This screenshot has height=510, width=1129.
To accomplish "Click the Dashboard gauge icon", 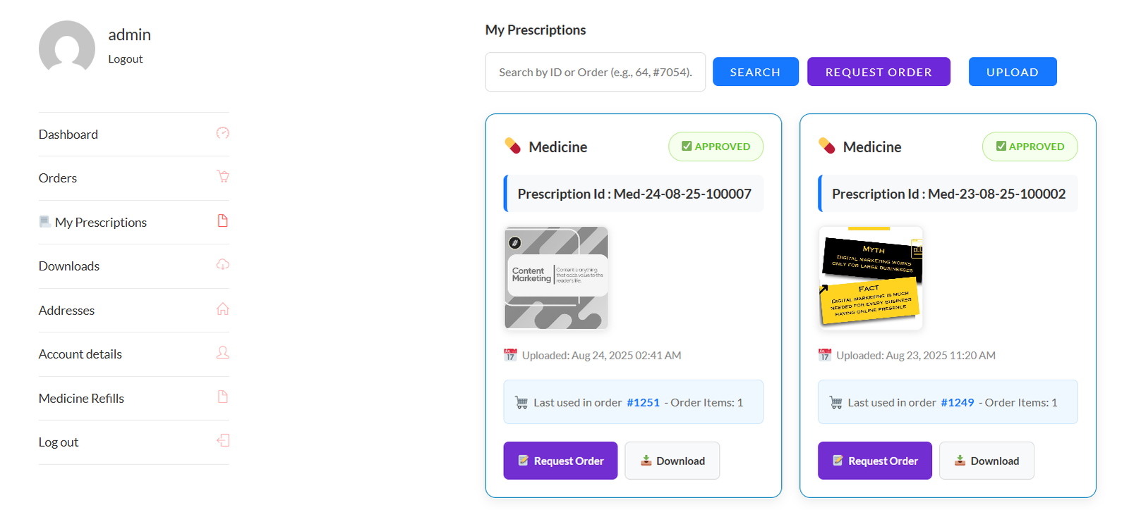I will (x=222, y=133).
